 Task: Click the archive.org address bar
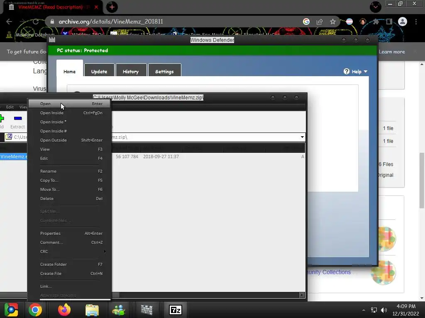(173, 22)
